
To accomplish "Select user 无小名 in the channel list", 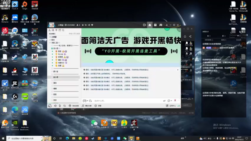I will [61, 54].
